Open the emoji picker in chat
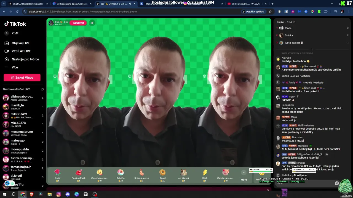This screenshot has width=353, height=198. click(336, 183)
